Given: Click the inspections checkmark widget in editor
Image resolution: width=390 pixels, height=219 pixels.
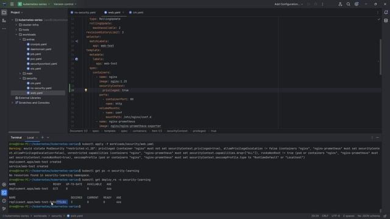Looking at the screenshot, I should pos(378,19).
